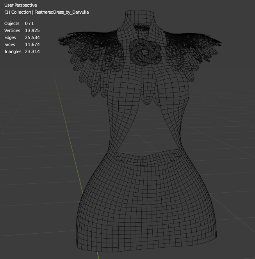Click the 'Faces' statistics label
The image size is (255, 259).
tap(10, 44)
